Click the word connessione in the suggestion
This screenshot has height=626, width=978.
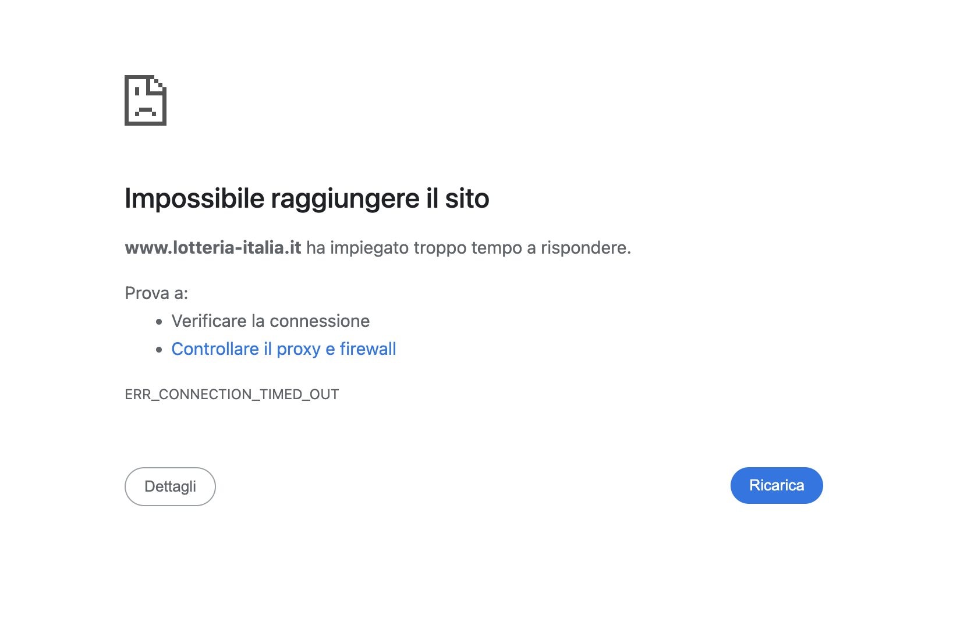[x=319, y=321]
